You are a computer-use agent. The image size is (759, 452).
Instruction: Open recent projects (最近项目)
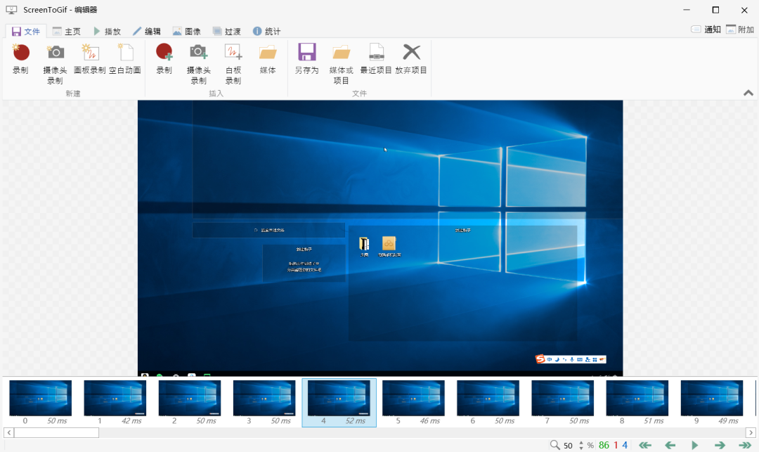(x=376, y=59)
